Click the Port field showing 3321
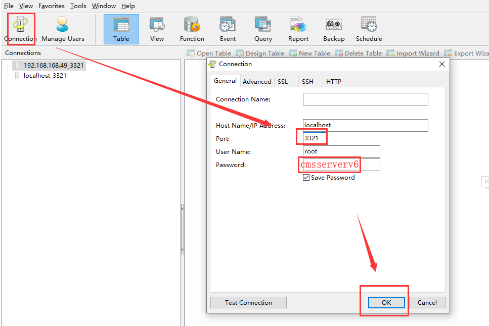This screenshot has height=326, width=489. (x=315, y=138)
